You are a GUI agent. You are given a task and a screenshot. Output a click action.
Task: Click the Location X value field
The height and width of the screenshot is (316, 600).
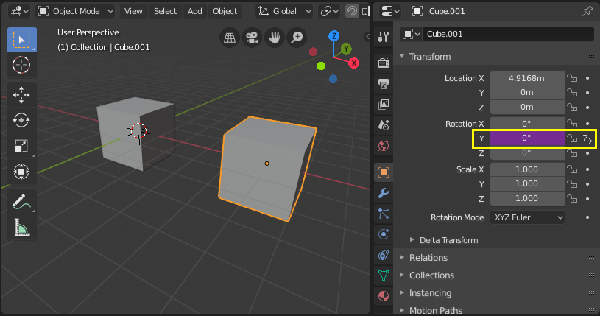[526, 78]
